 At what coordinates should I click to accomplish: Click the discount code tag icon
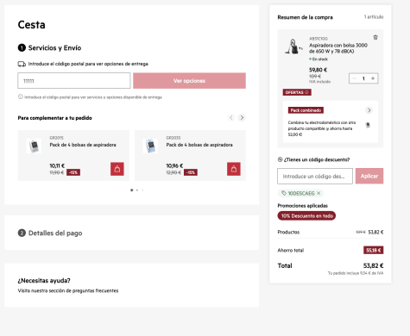(280, 159)
